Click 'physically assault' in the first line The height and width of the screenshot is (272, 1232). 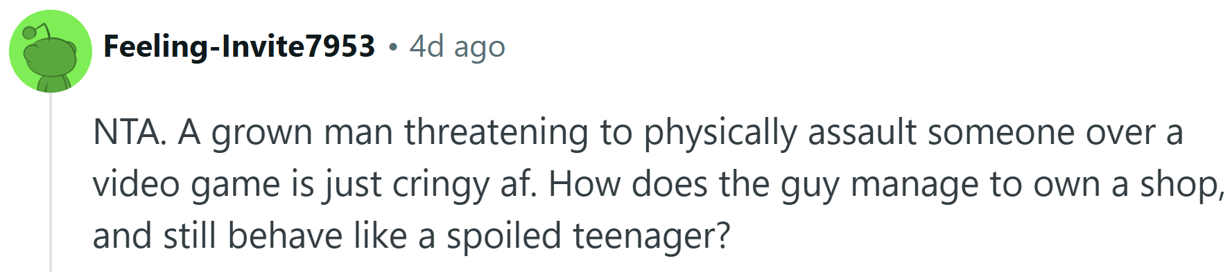pyautogui.click(x=781, y=132)
